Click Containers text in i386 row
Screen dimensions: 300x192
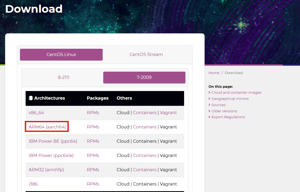(x=145, y=184)
